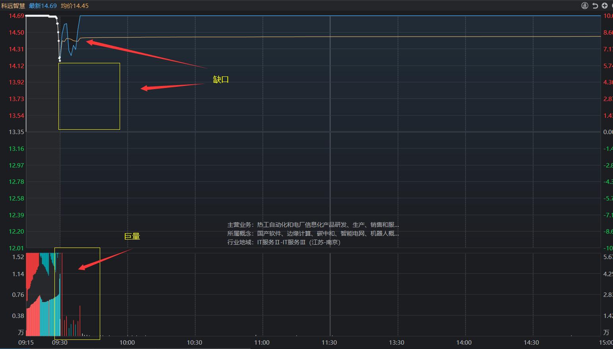Select the 11:30 time axis marker
Viewport: 613px width, 349px height.
click(329, 343)
